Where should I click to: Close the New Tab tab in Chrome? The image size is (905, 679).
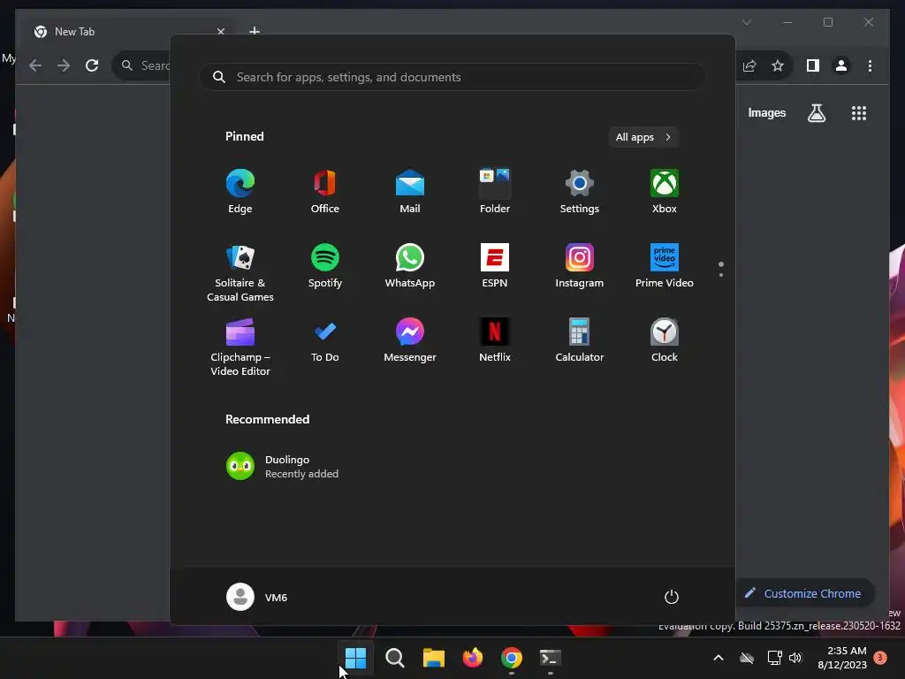(220, 31)
